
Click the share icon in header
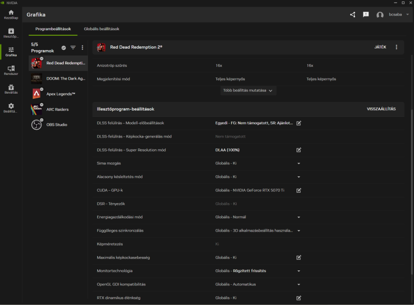pyautogui.click(x=352, y=14)
